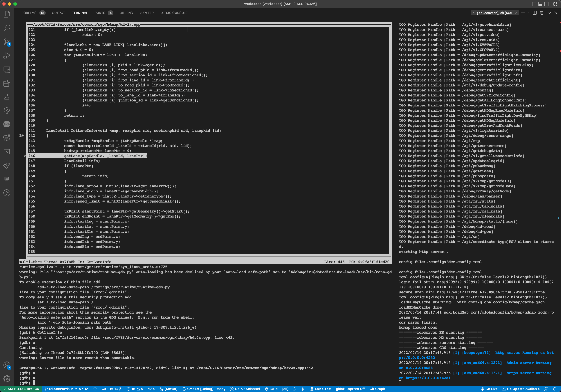Open the Run and Debug view

point(7,55)
